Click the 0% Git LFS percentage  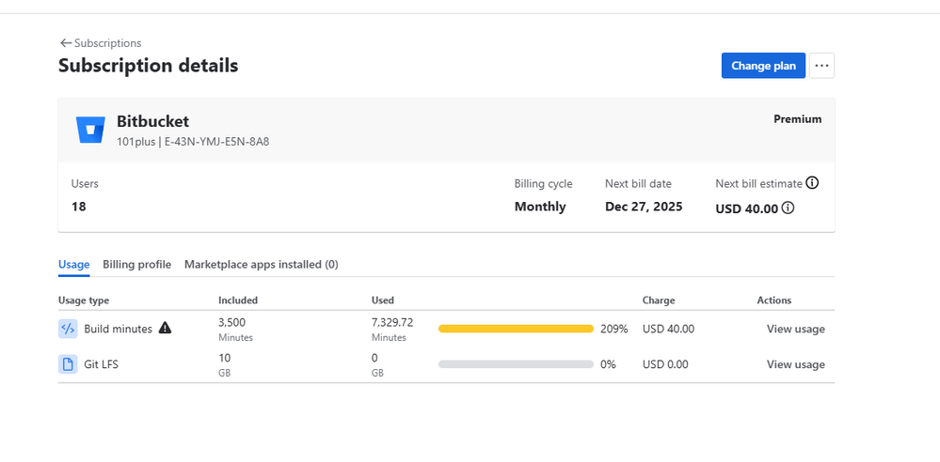[608, 364]
